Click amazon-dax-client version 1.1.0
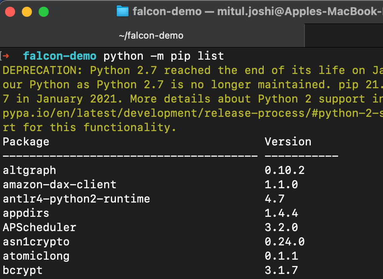The width and height of the screenshot is (383, 279). (x=281, y=184)
